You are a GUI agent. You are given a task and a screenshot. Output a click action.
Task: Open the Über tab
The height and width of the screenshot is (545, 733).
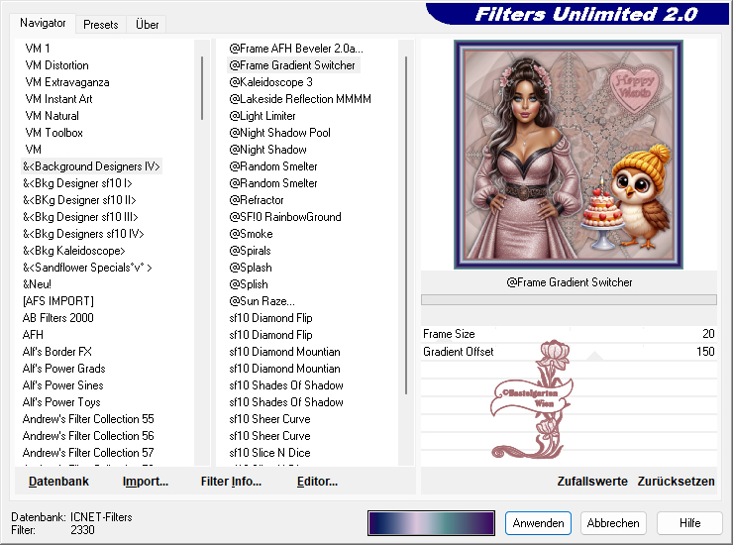pyautogui.click(x=147, y=24)
